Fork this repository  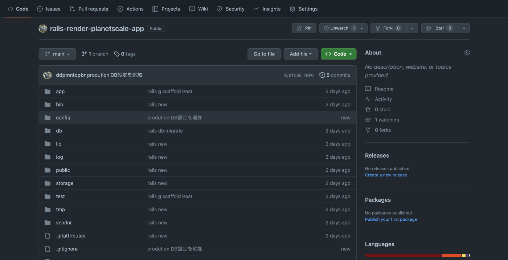coord(388,28)
